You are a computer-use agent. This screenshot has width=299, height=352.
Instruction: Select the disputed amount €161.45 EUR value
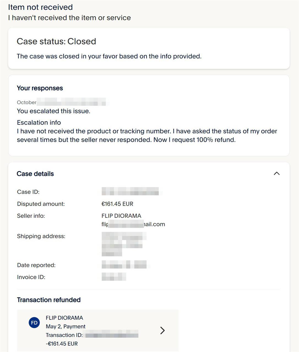pos(117,204)
